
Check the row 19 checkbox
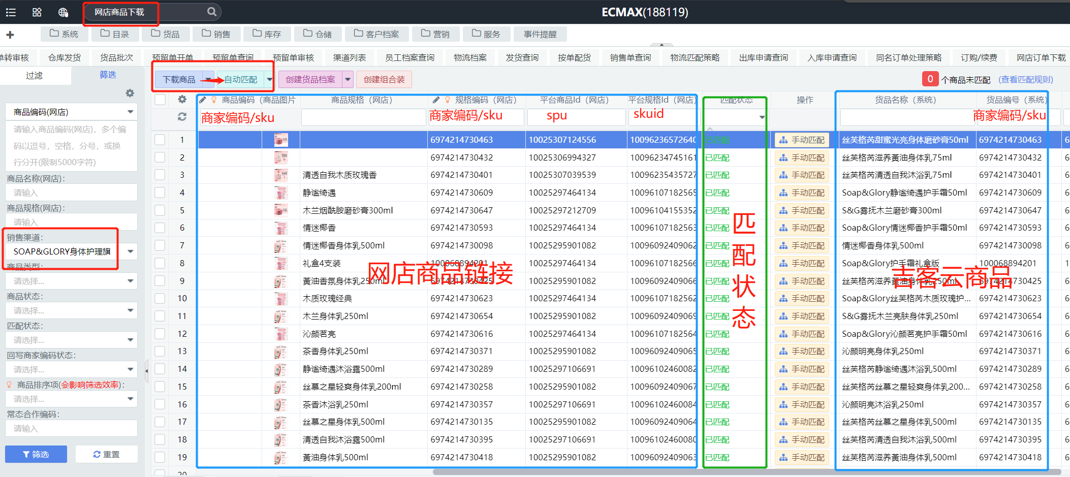[160, 457]
